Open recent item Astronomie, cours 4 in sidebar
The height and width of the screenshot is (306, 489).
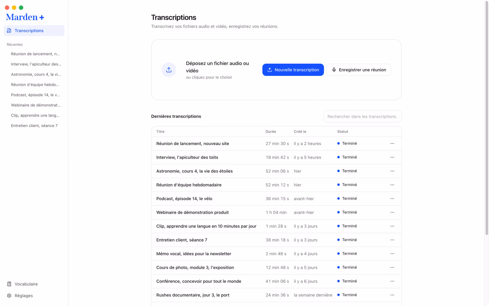tap(35, 74)
